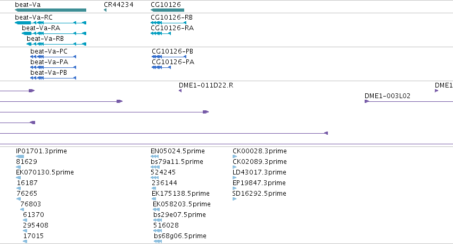
Task: Click the CG10126-PA CDS glyph
Action: coord(161,67)
